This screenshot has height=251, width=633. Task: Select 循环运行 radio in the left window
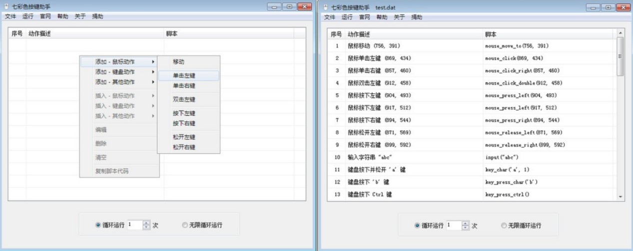pos(98,225)
